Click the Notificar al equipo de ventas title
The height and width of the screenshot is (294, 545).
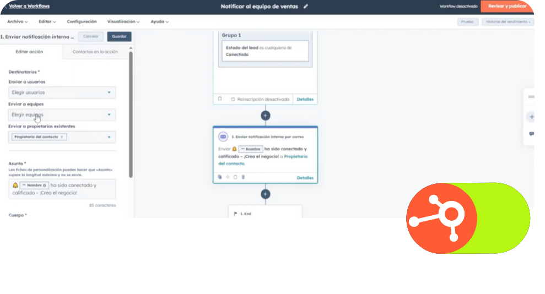pyautogui.click(x=260, y=6)
